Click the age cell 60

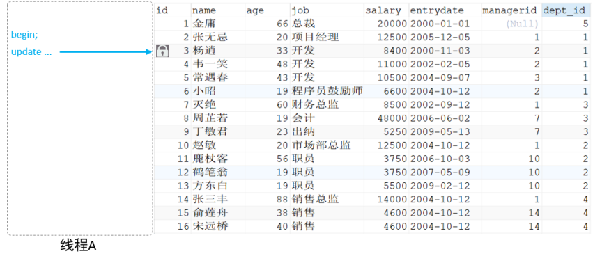point(268,105)
